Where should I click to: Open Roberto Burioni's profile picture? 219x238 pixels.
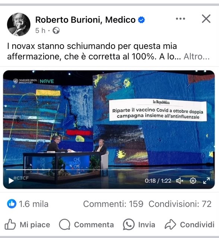pyautogui.click(x=19, y=25)
